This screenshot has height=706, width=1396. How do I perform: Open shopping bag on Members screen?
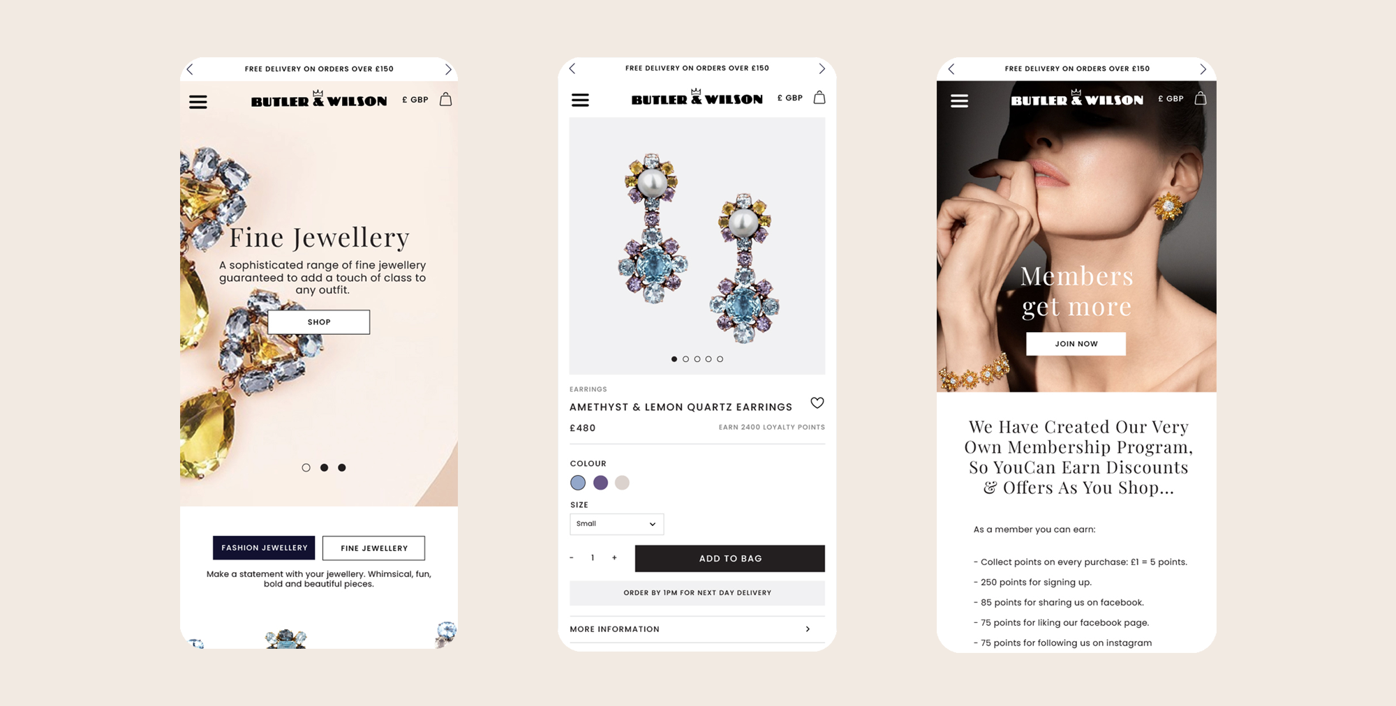pos(1201,98)
